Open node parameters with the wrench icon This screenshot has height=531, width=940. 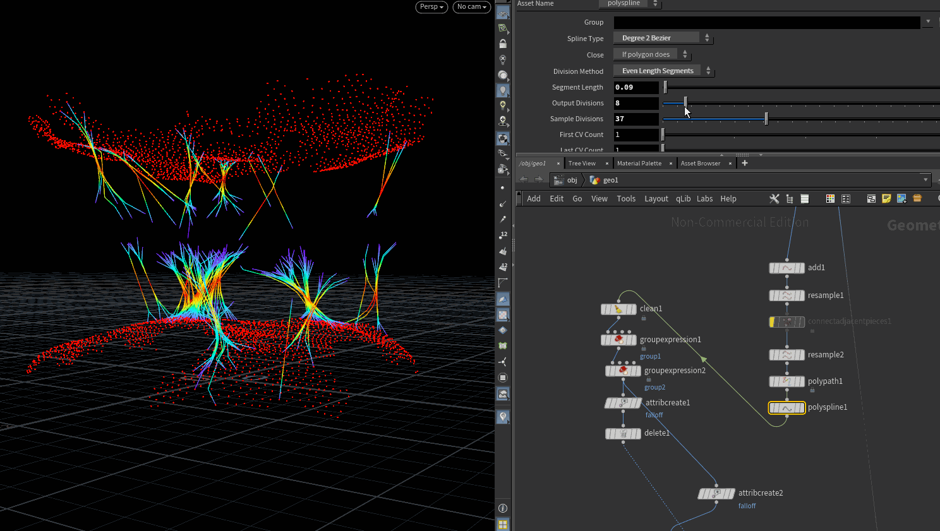tap(774, 198)
